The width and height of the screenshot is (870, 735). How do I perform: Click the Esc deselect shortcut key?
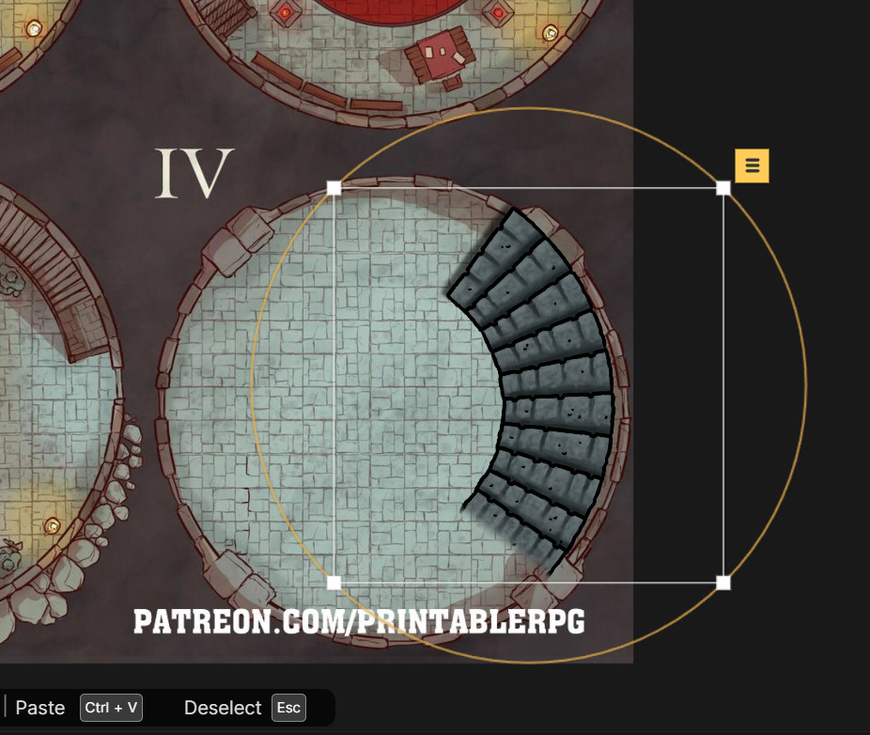coord(288,708)
